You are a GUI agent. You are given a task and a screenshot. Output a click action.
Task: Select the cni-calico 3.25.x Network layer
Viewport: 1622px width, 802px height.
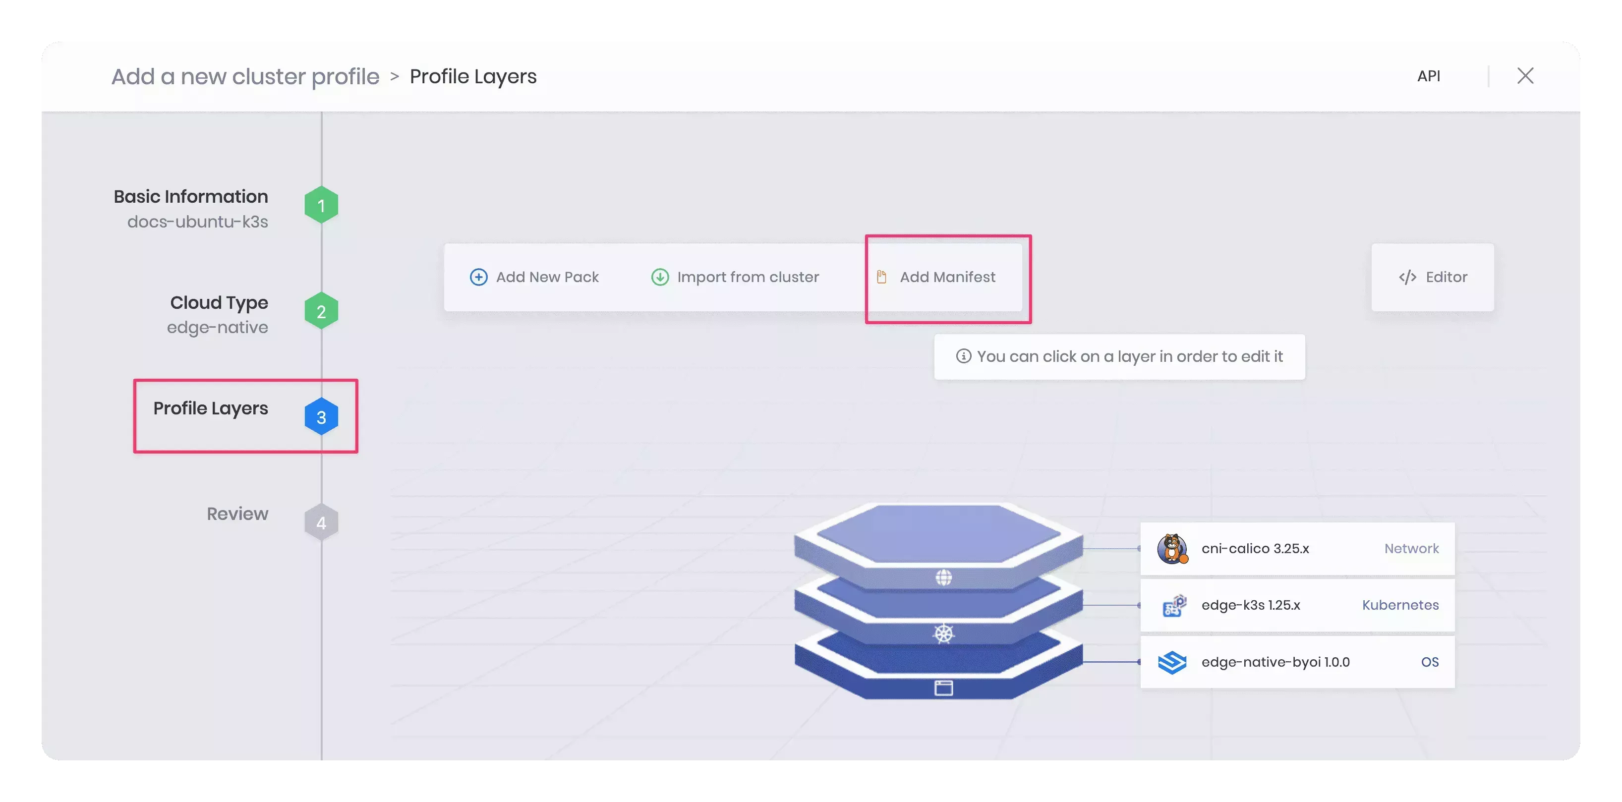pyautogui.click(x=1297, y=548)
